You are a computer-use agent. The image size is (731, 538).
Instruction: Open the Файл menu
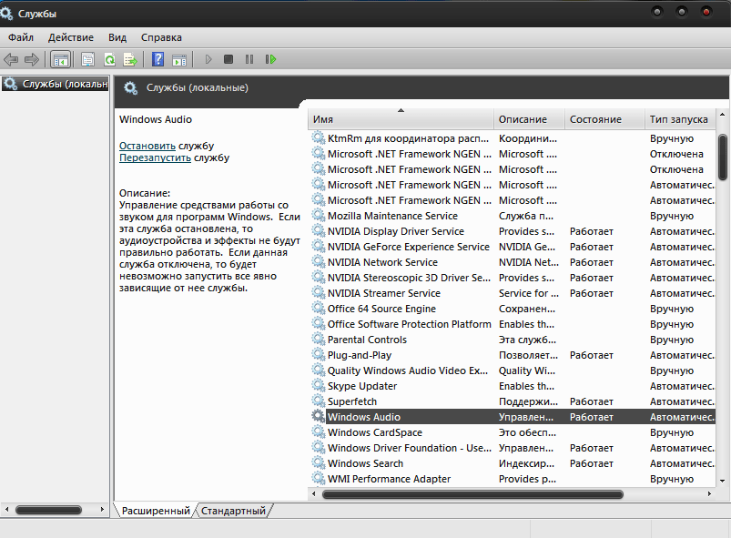coord(21,37)
